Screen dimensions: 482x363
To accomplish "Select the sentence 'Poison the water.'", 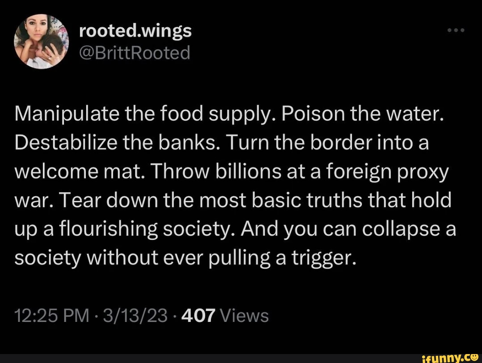I will [362, 114].
